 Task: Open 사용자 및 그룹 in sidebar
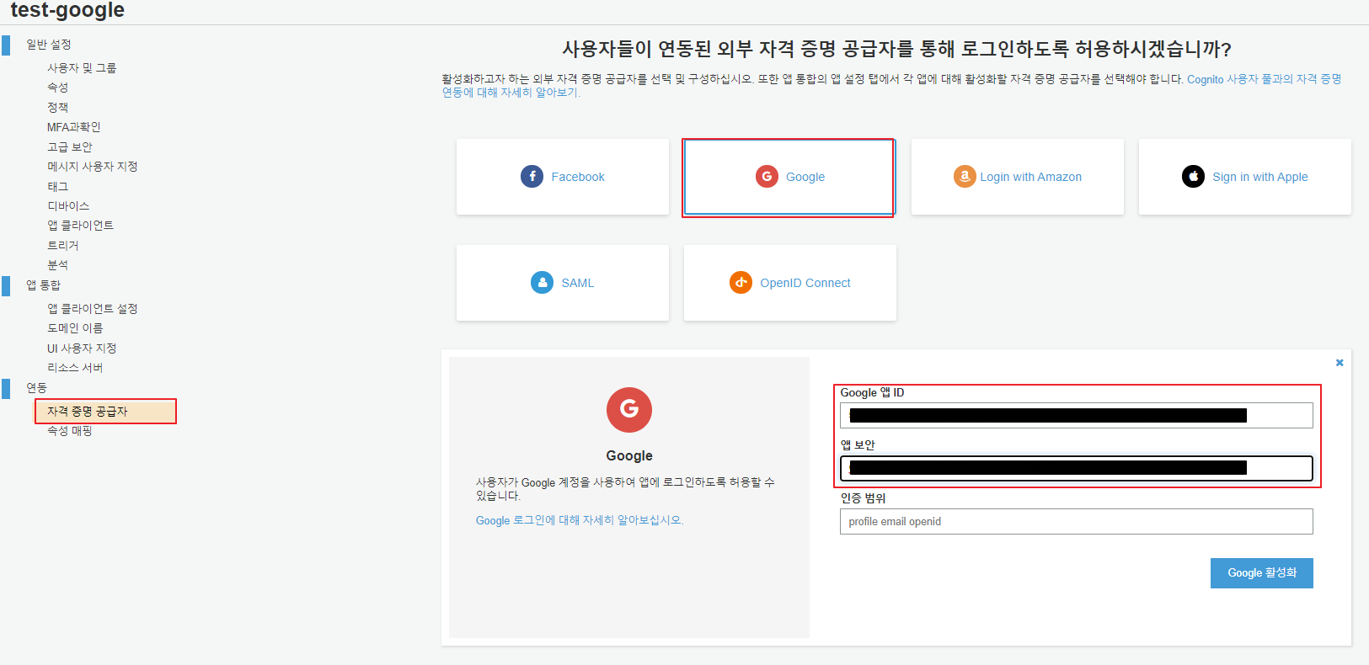point(82,68)
